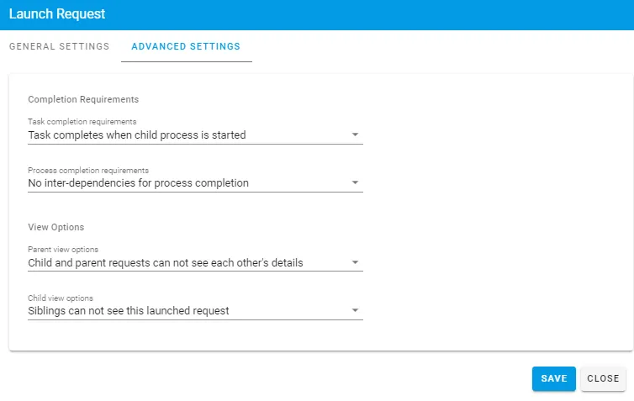Click the Close button

click(603, 378)
